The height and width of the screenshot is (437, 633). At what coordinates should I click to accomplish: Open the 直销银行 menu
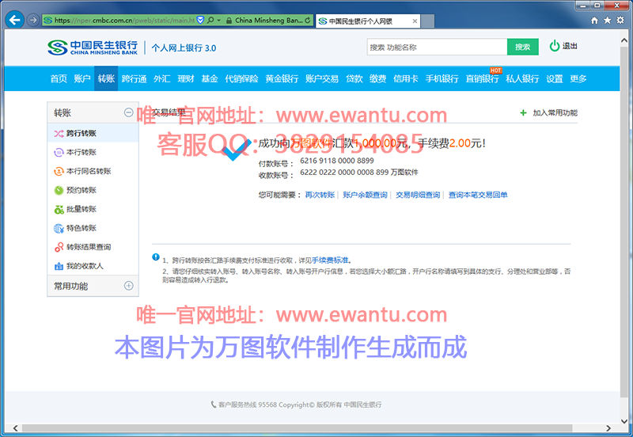(x=482, y=78)
